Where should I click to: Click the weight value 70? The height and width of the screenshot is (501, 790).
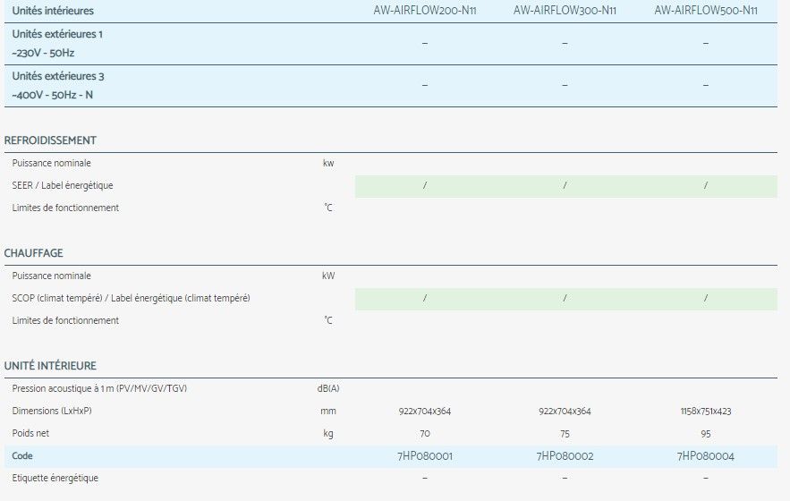point(425,434)
